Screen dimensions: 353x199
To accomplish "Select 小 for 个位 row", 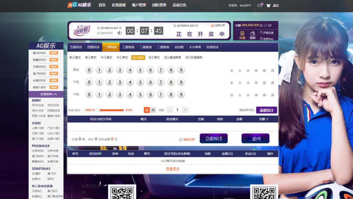I will [x=248, y=95].
